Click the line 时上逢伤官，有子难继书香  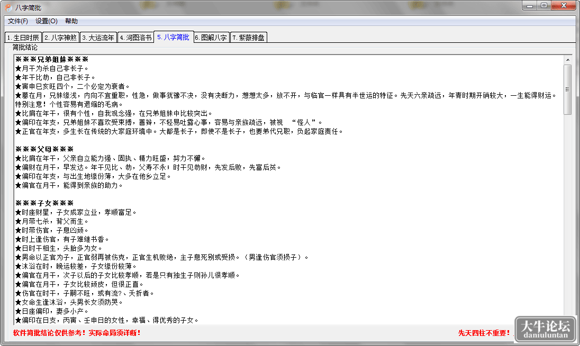62,240
